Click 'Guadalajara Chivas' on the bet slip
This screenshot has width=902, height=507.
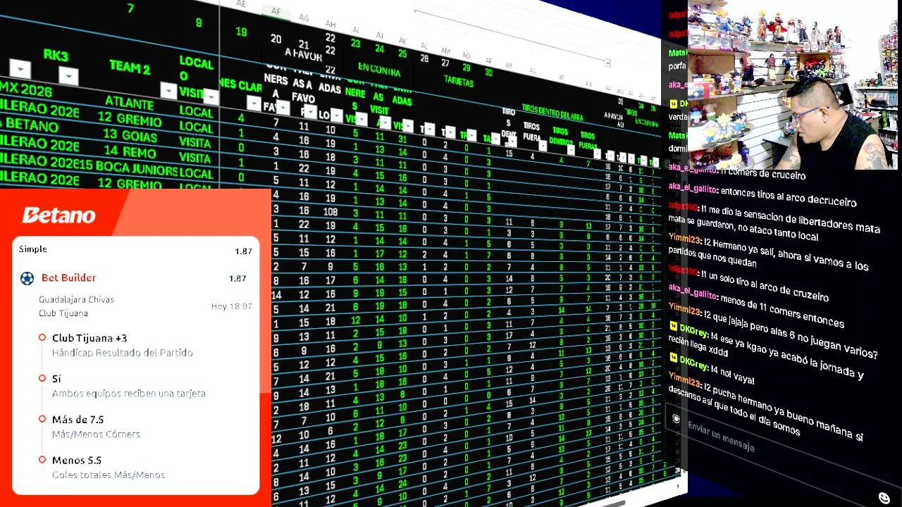76,299
